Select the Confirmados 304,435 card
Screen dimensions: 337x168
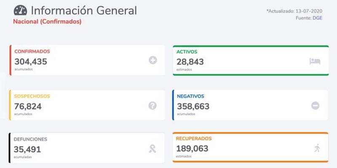(87, 60)
